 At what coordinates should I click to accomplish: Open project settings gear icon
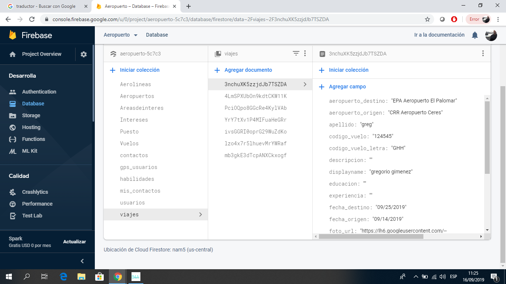click(x=84, y=54)
